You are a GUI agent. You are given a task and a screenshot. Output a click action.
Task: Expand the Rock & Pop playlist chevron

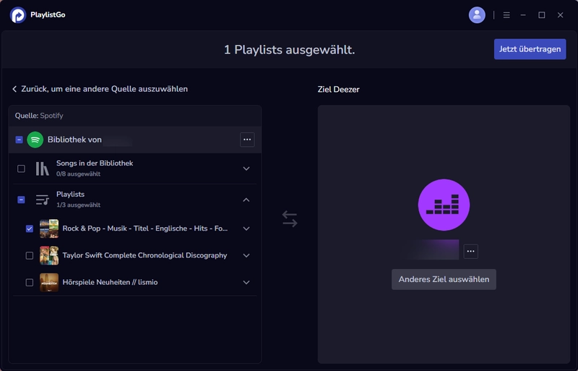pyautogui.click(x=246, y=229)
